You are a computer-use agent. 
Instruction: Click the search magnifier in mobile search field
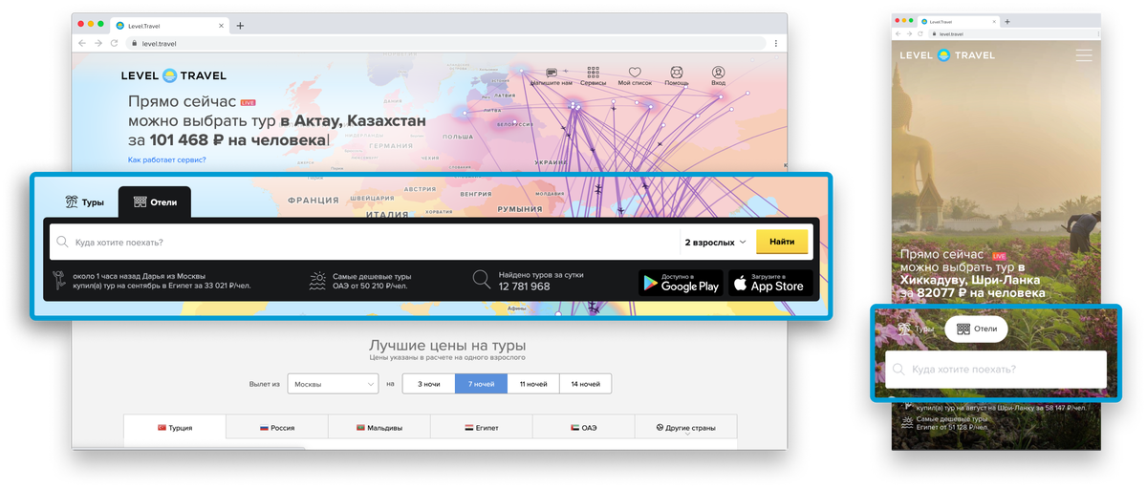coord(898,369)
